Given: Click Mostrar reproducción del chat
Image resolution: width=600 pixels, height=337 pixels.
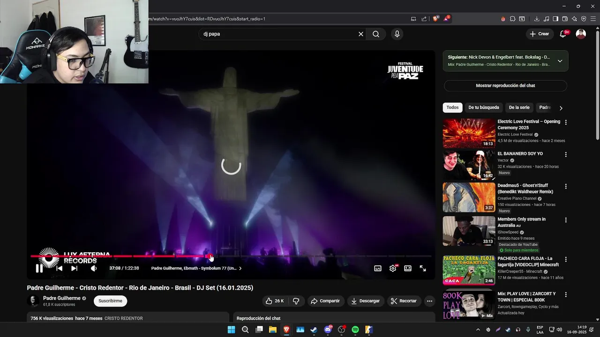Looking at the screenshot, I should pyautogui.click(x=505, y=86).
